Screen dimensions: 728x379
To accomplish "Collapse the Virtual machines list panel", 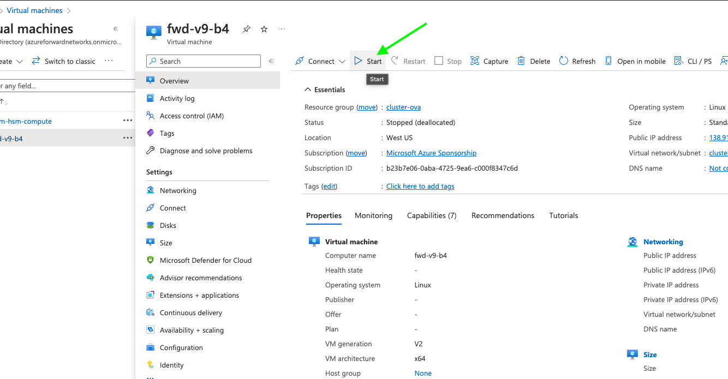I will point(116,29).
